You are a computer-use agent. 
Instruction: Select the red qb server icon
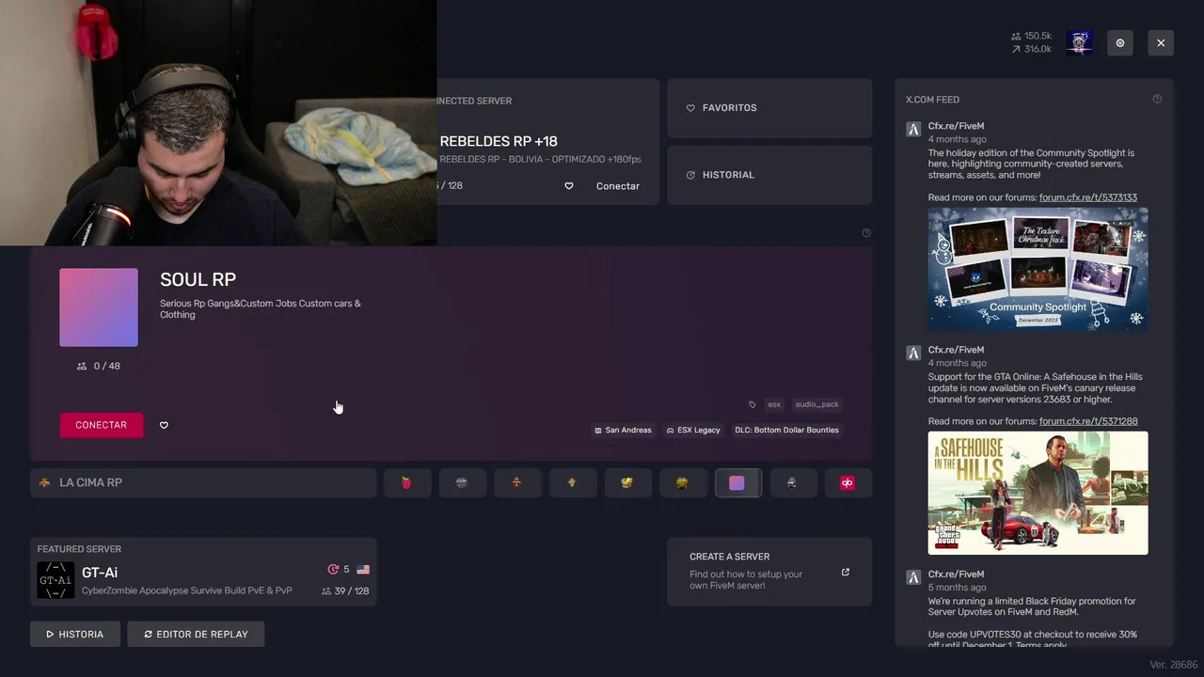tap(848, 482)
